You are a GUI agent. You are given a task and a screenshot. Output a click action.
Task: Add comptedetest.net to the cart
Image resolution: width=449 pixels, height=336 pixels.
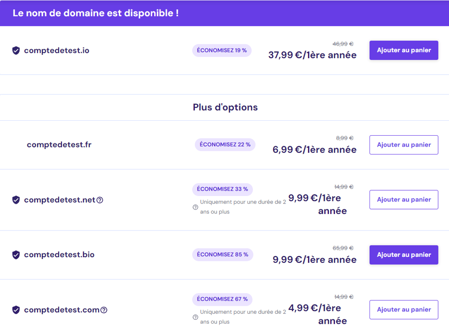(x=403, y=199)
